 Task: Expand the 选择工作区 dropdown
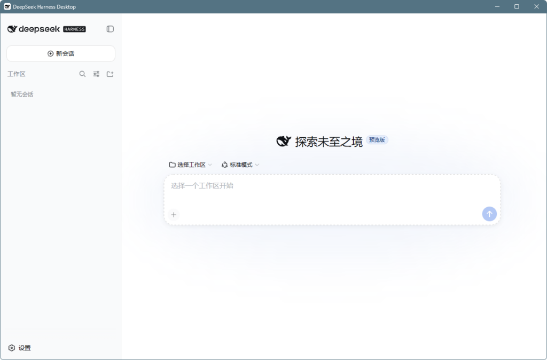point(191,165)
